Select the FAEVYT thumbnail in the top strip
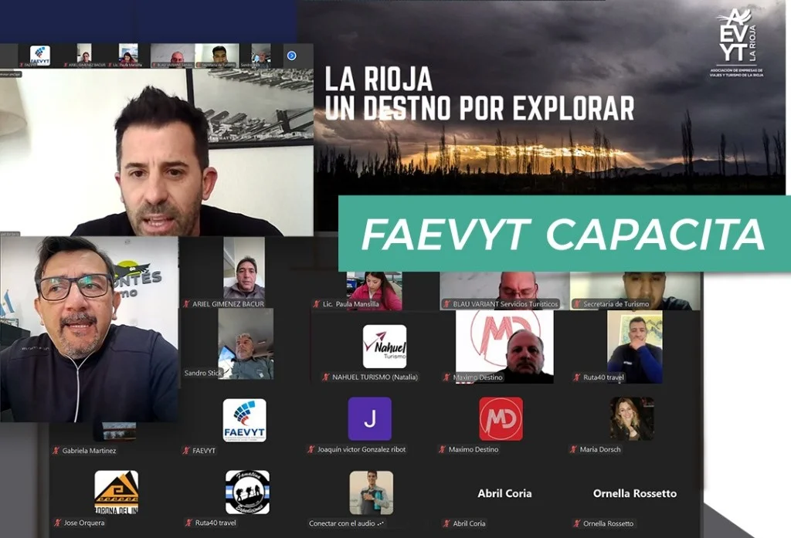 pyautogui.click(x=40, y=56)
